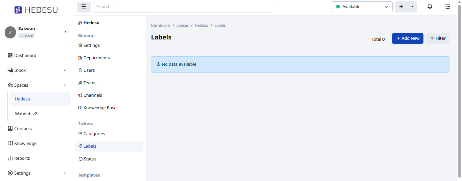Click the notification bell icon

pyautogui.click(x=430, y=7)
